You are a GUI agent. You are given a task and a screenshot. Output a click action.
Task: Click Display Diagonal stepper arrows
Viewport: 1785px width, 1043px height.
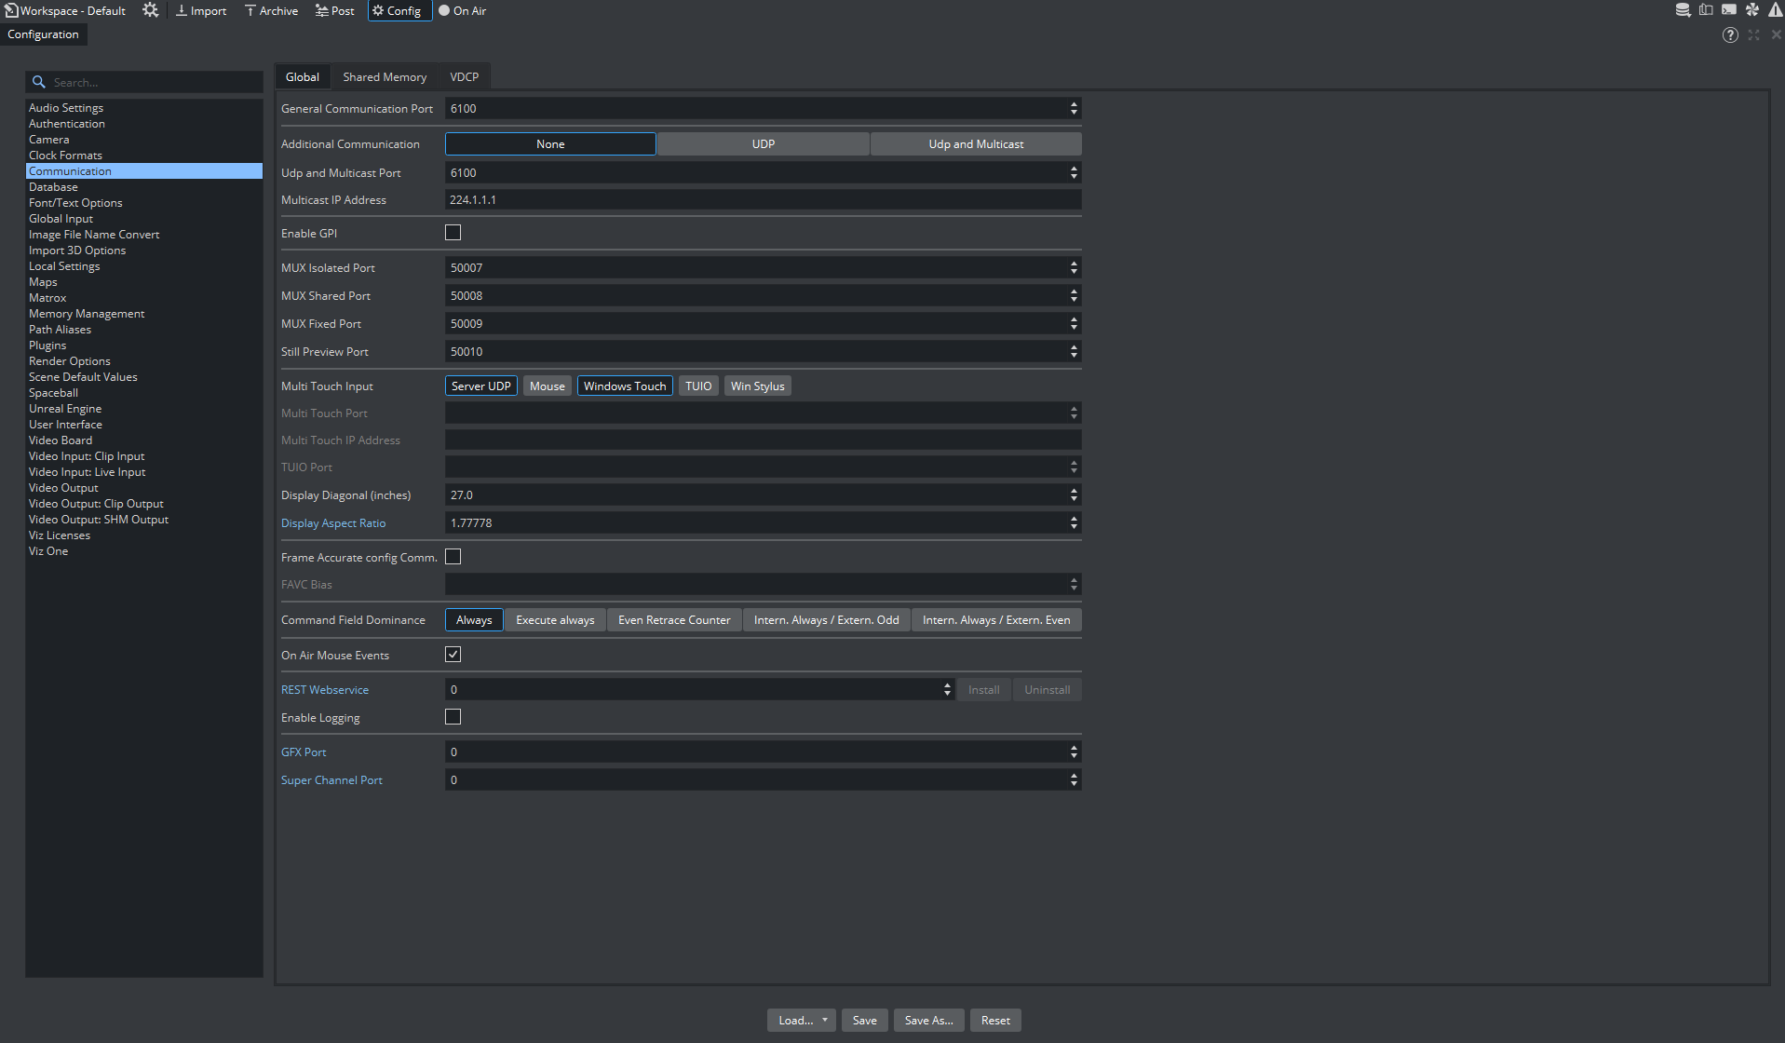point(1074,495)
